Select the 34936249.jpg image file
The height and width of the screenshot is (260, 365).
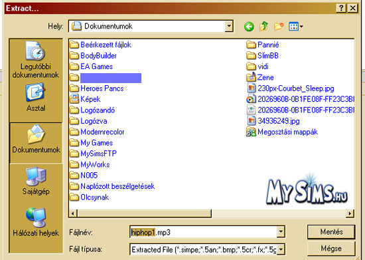coord(273,121)
